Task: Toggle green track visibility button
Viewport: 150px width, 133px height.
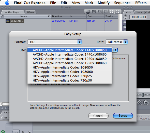Action: coord(3,132)
